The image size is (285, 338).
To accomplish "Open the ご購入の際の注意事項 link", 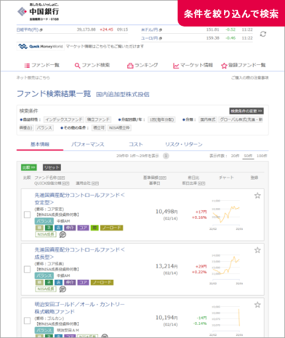I will tap(250, 78).
